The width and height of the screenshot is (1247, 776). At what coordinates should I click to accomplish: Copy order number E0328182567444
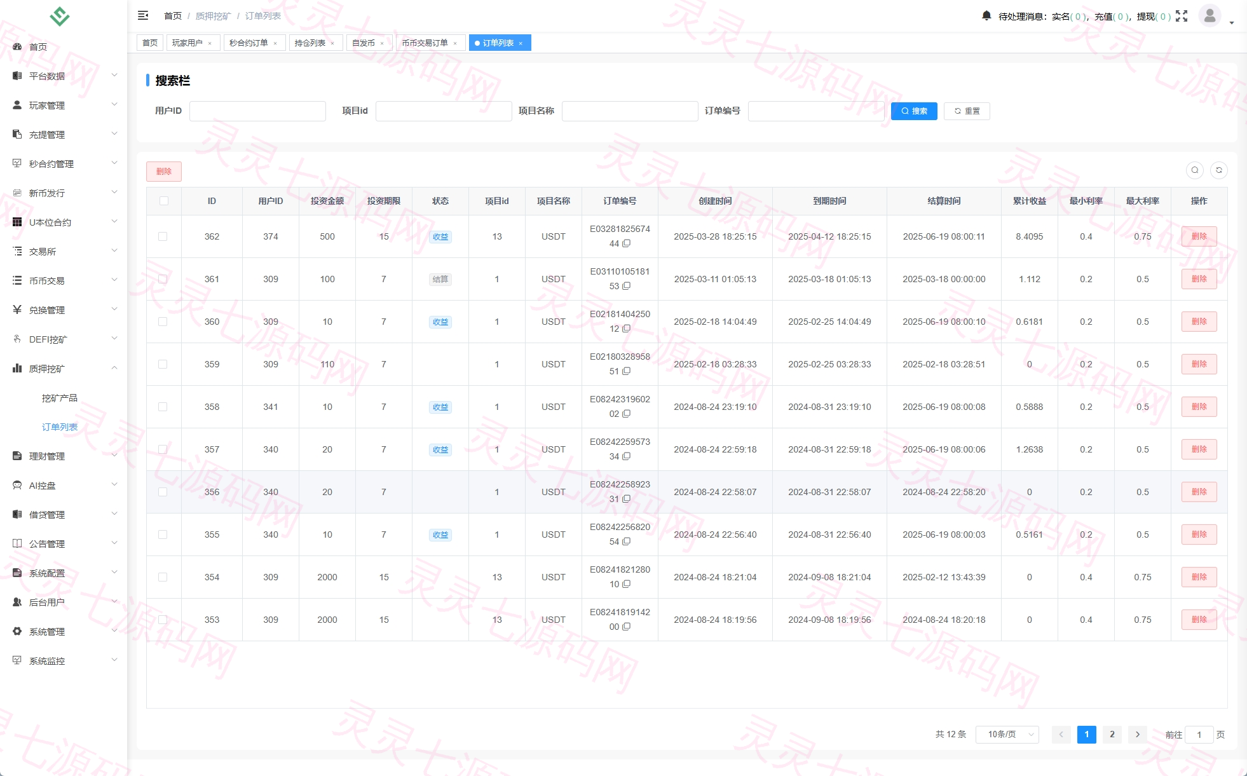tap(626, 243)
